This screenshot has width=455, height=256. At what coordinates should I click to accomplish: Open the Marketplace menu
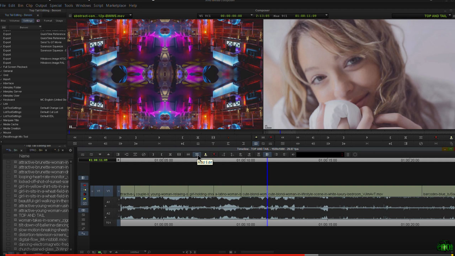coord(116,5)
